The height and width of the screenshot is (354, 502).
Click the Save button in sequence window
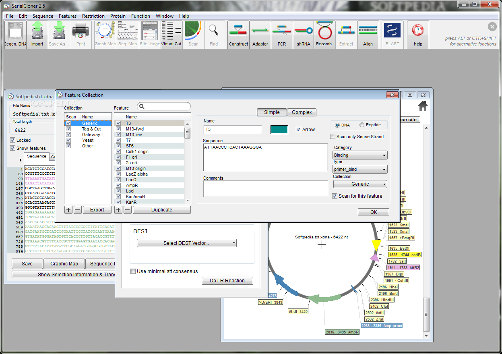(27, 264)
